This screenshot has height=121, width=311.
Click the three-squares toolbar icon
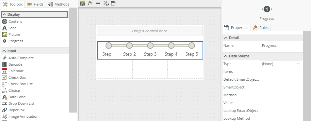(x=98, y=3)
